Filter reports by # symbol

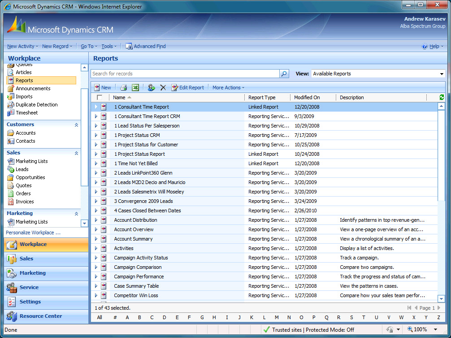pos(115,317)
